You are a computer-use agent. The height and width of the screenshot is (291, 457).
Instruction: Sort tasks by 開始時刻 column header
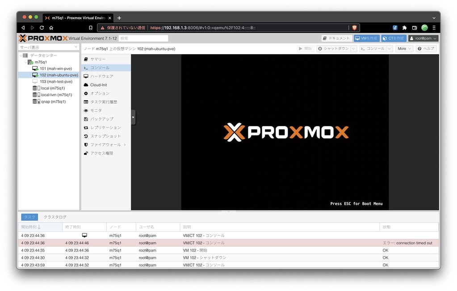pos(40,227)
